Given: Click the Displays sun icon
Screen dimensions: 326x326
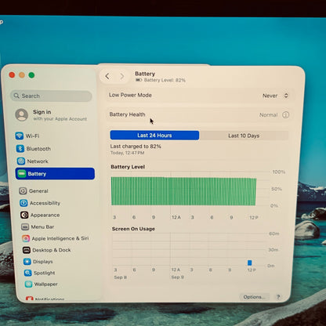Looking at the screenshot, I should pos(27,262).
